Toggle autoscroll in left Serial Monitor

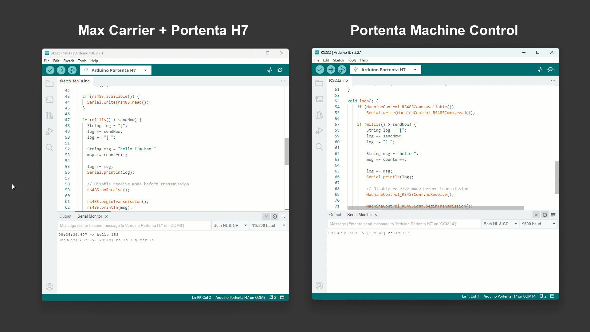[266, 216]
